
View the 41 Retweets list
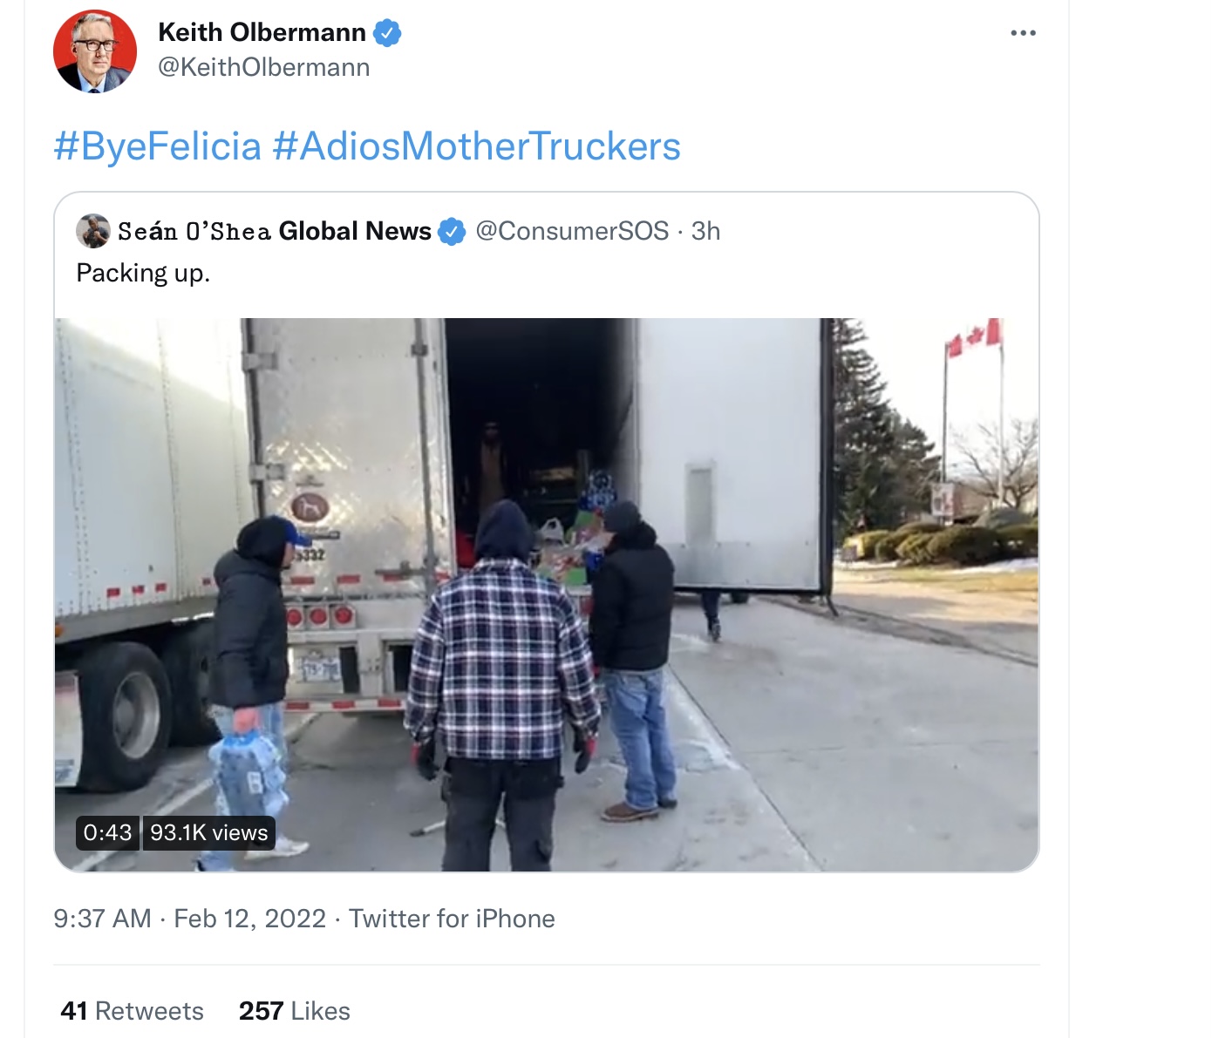(x=132, y=1011)
